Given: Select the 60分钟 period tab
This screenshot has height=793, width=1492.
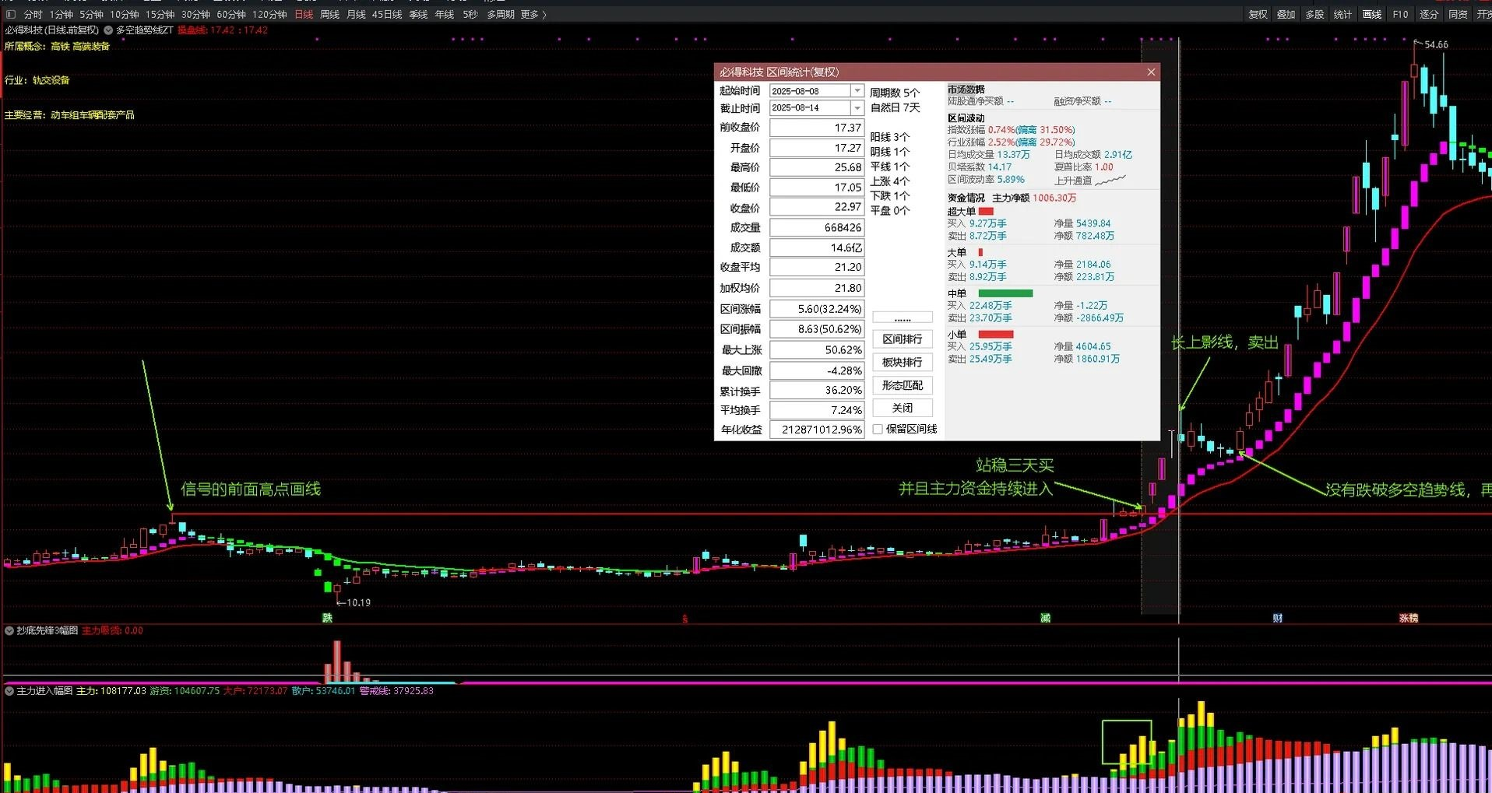Looking at the screenshot, I should (x=231, y=14).
